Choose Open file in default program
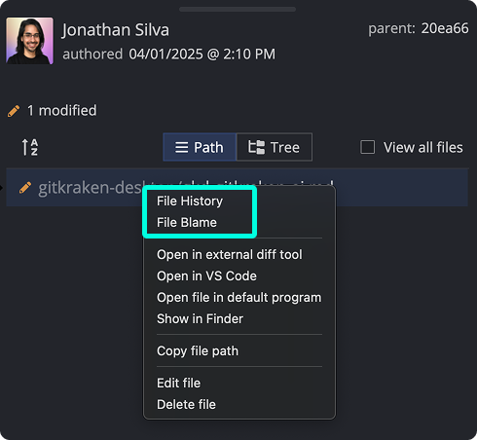 [x=239, y=298]
